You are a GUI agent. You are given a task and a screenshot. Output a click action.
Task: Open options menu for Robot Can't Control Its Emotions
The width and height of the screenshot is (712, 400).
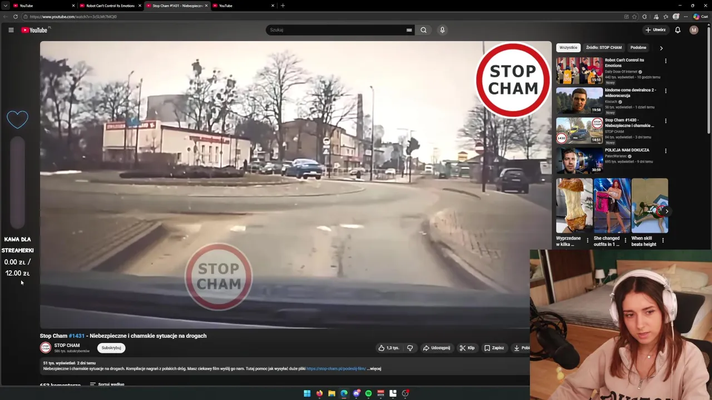pos(665,61)
